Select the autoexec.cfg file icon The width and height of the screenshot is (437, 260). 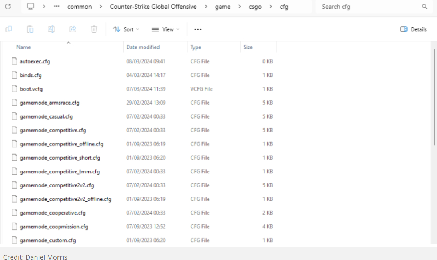click(14, 61)
